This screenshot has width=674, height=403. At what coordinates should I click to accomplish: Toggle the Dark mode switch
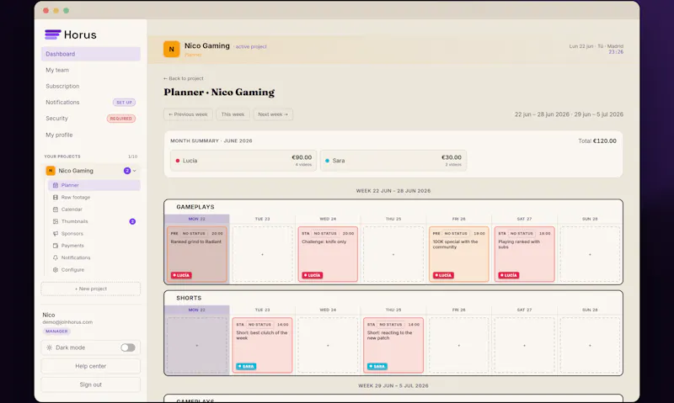point(128,347)
